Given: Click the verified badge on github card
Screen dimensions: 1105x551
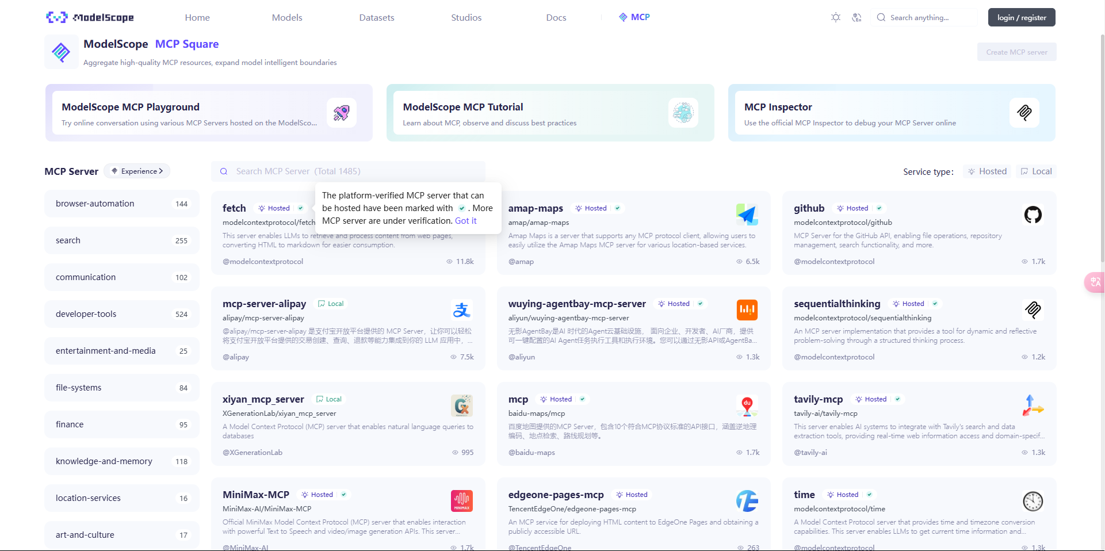Looking at the screenshot, I should 879,208.
